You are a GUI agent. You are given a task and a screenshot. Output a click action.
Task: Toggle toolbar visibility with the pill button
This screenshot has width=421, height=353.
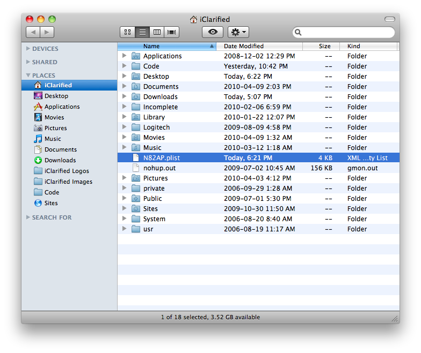click(389, 19)
